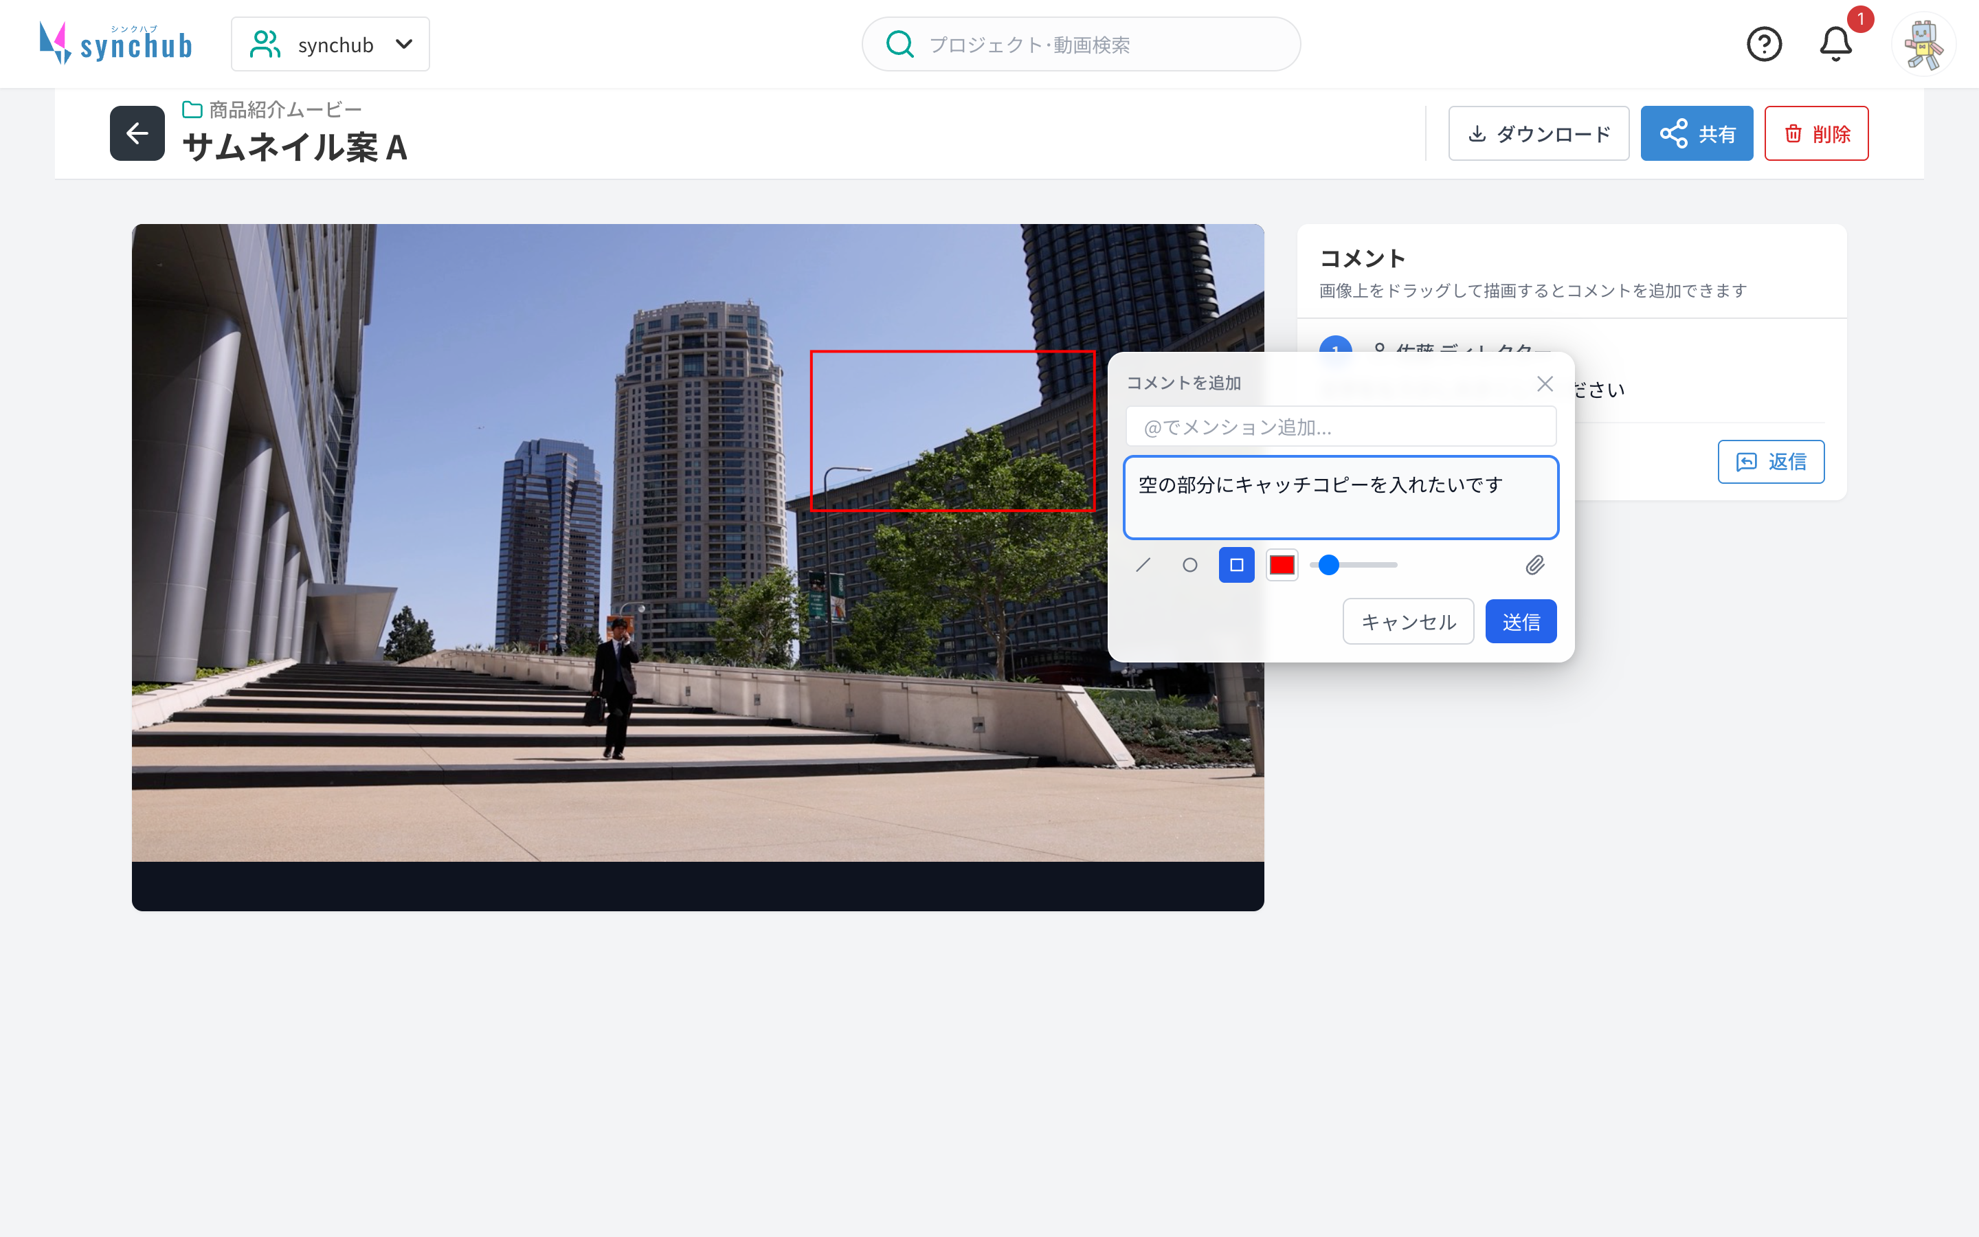Open the user avatar menu
1979x1237 pixels.
click(x=1923, y=44)
